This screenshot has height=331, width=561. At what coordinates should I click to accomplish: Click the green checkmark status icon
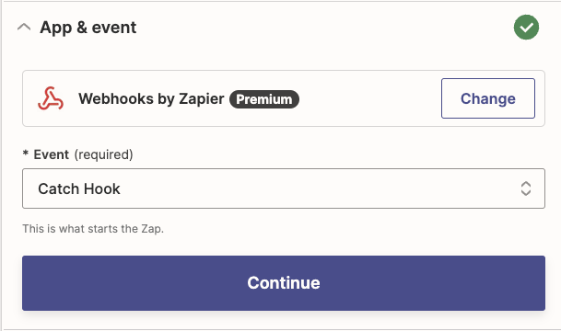tap(526, 28)
